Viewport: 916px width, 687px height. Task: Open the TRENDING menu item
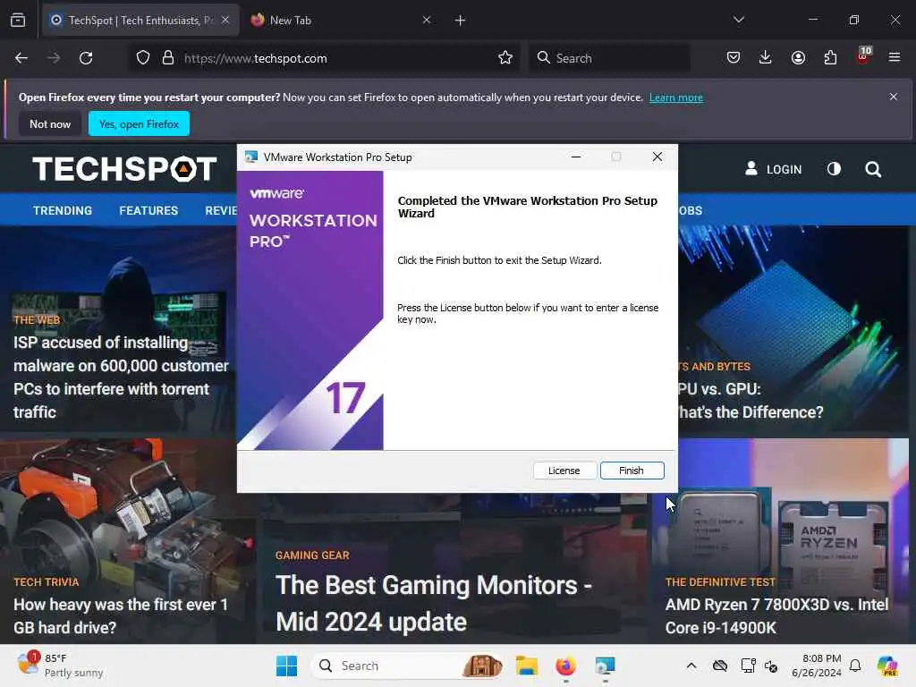tap(63, 210)
